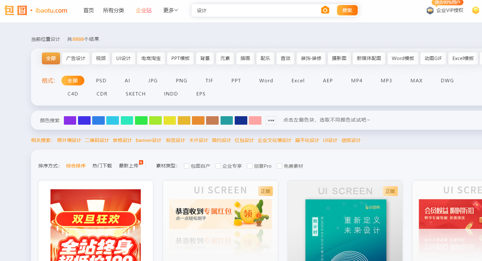Image resolution: width=482 pixels, height=261 pixels.
Task: Select the 音效 category tab
Action: 285,58
